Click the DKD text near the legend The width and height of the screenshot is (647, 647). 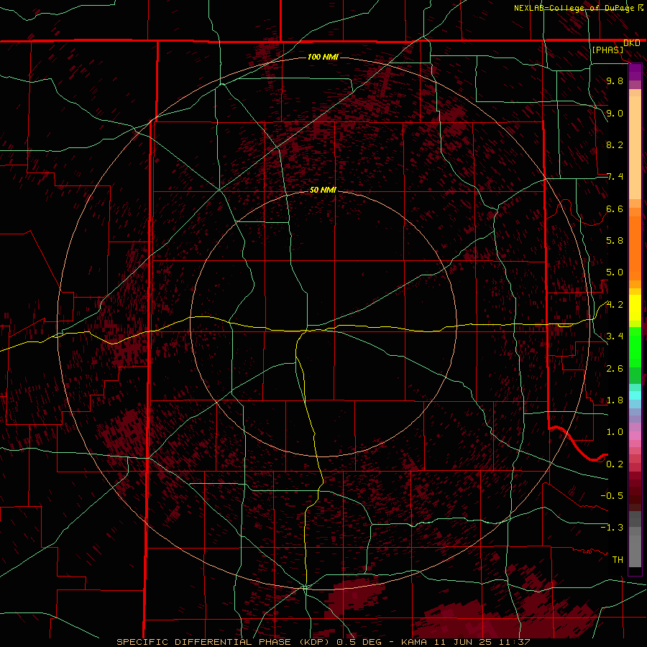(632, 43)
